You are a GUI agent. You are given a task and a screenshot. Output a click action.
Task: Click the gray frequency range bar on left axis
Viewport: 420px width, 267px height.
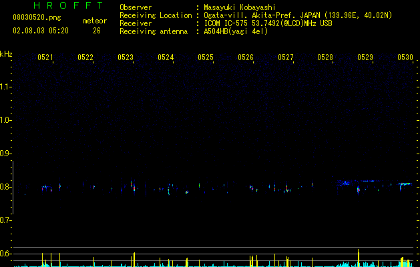[13, 188]
